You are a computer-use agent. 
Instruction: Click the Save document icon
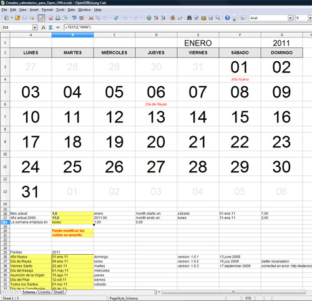pos(24,18)
